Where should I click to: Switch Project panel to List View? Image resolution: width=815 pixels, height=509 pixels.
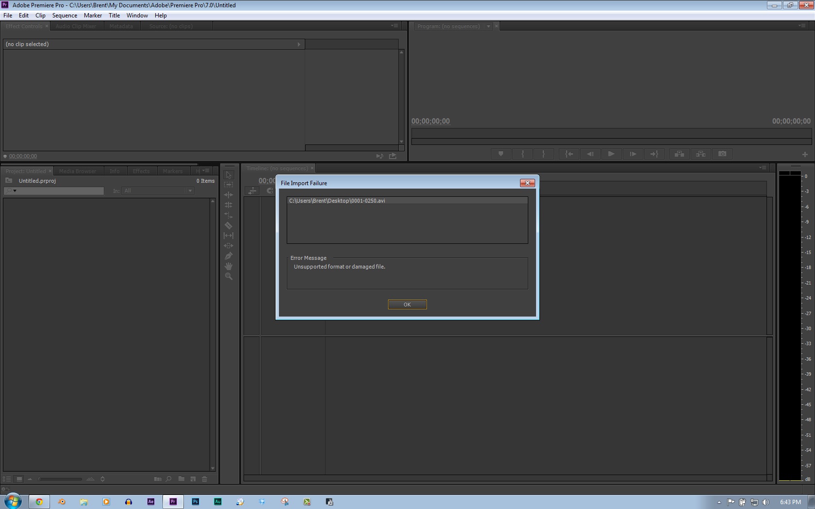7,479
